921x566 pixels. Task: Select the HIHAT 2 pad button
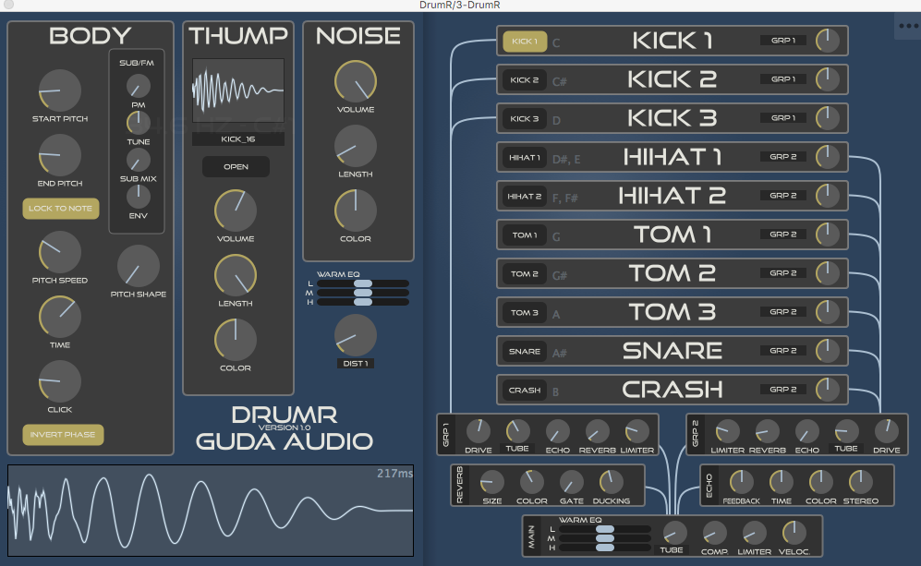525,196
